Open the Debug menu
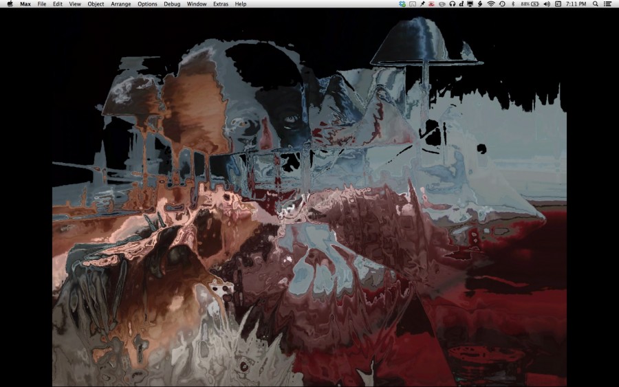Screen dimensions: 619x387 172,4
